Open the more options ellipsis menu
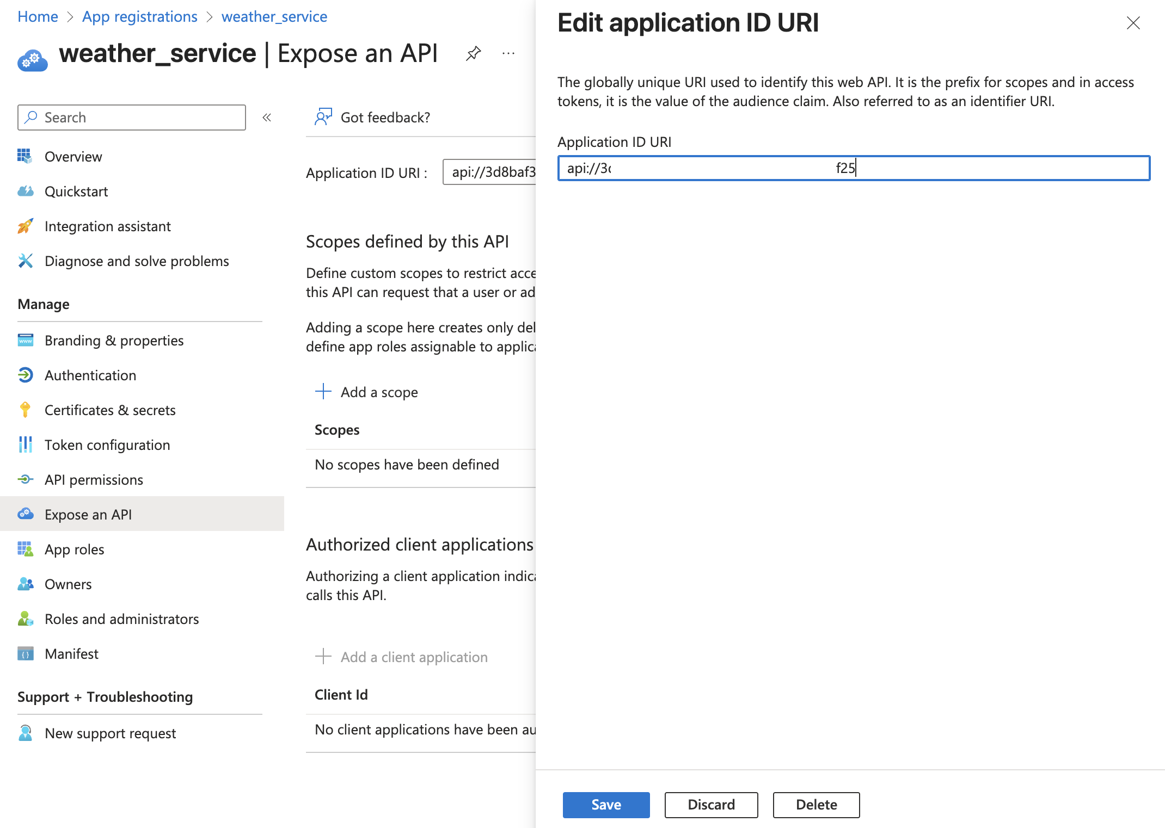 point(508,53)
